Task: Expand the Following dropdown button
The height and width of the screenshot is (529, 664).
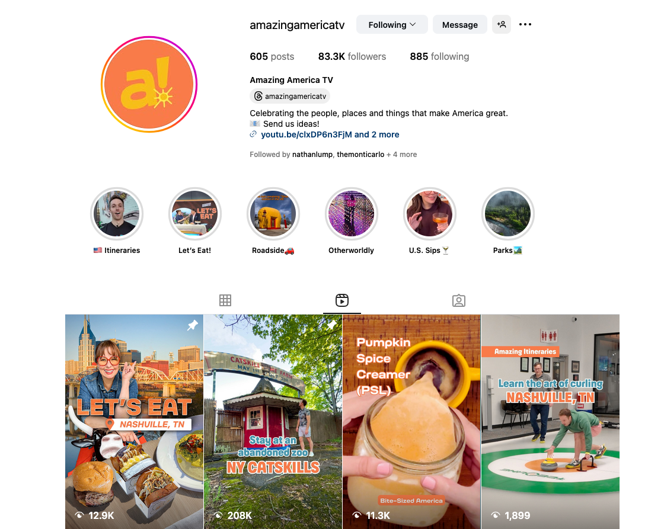Action: [x=392, y=24]
